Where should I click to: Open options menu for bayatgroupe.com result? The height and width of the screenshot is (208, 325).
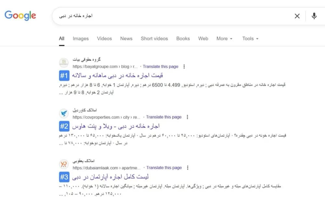pyautogui.click(x=184, y=66)
